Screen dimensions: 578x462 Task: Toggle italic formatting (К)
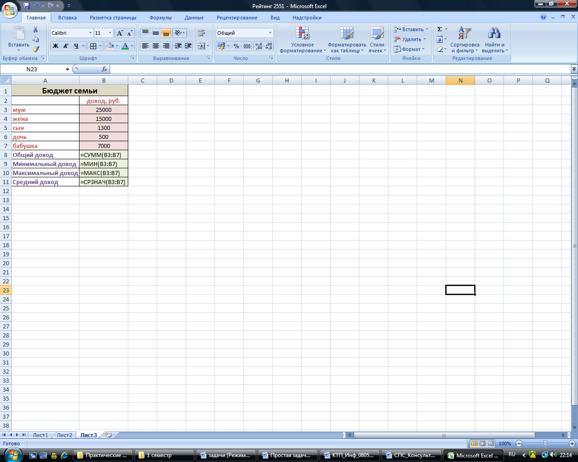point(66,46)
